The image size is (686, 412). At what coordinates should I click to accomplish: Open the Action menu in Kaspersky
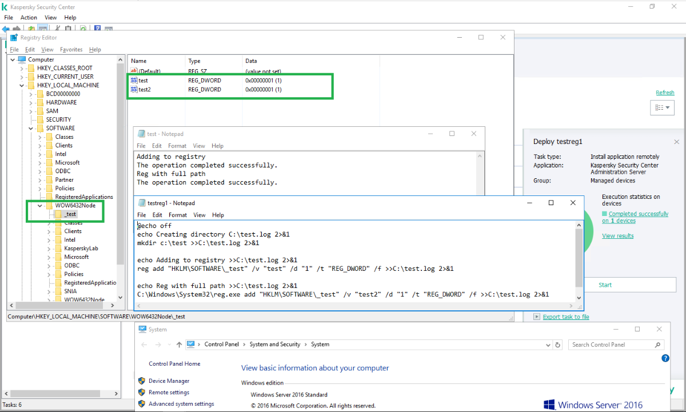(x=29, y=18)
